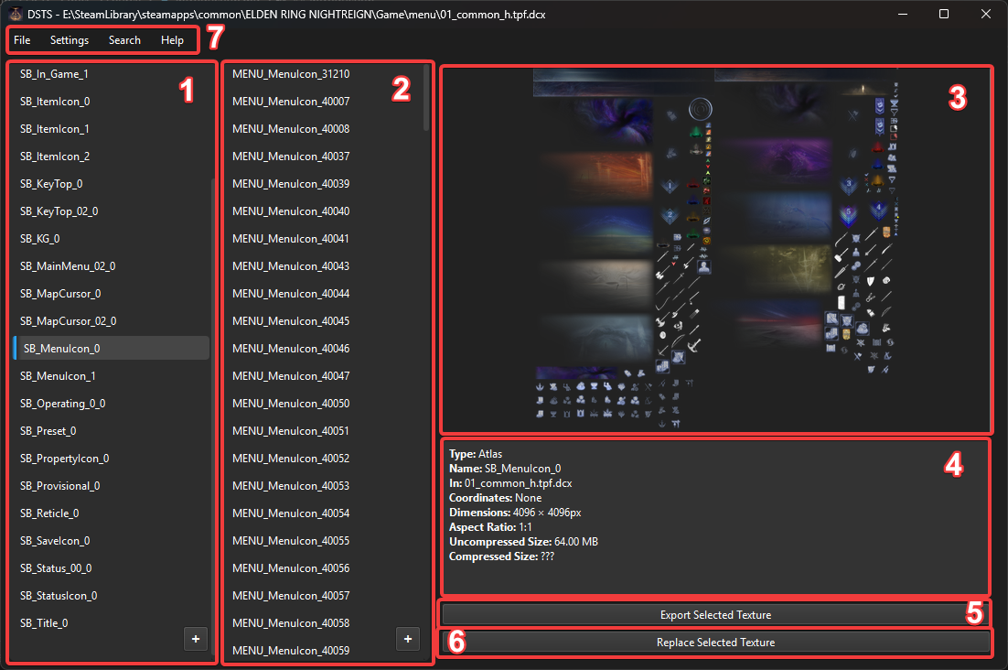Select MENU_MenuIcon_40050 texture
The image size is (1008, 670).
point(324,403)
